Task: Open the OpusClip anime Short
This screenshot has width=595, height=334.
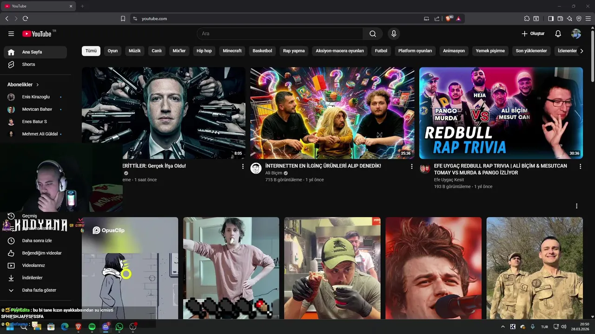Action: [x=130, y=268]
